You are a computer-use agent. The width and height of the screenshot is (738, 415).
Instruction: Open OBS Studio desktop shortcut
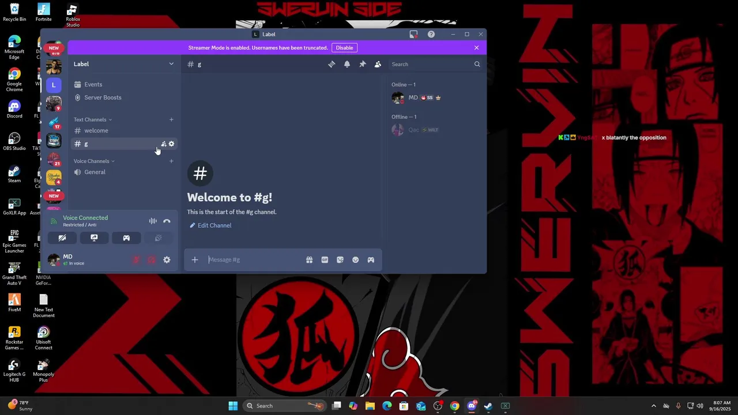pyautogui.click(x=14, y=142)
